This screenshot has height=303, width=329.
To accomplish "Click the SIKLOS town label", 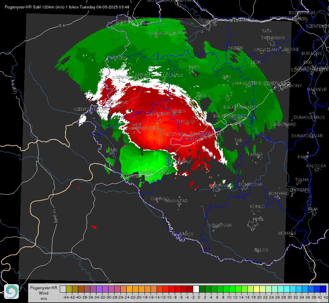I will tap(261, 250).
